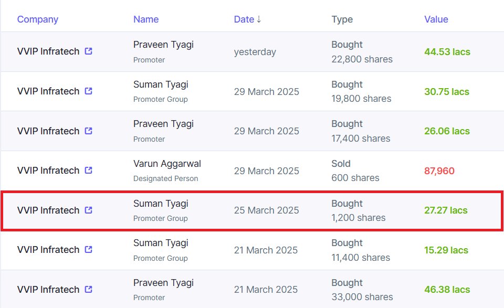Screen dimensions: 504x308
Task: Click Type column header
Action: (342, 19)
